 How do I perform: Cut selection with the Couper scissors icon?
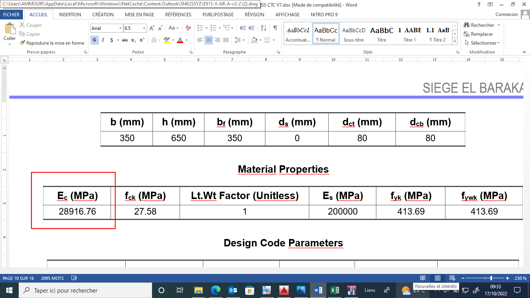pyautogui.click(x=22, y=25)
